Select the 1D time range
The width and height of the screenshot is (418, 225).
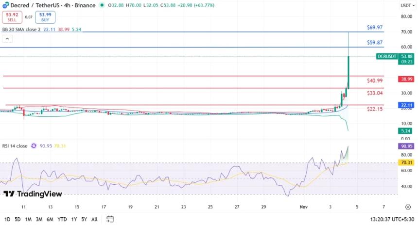click(8, 219)
